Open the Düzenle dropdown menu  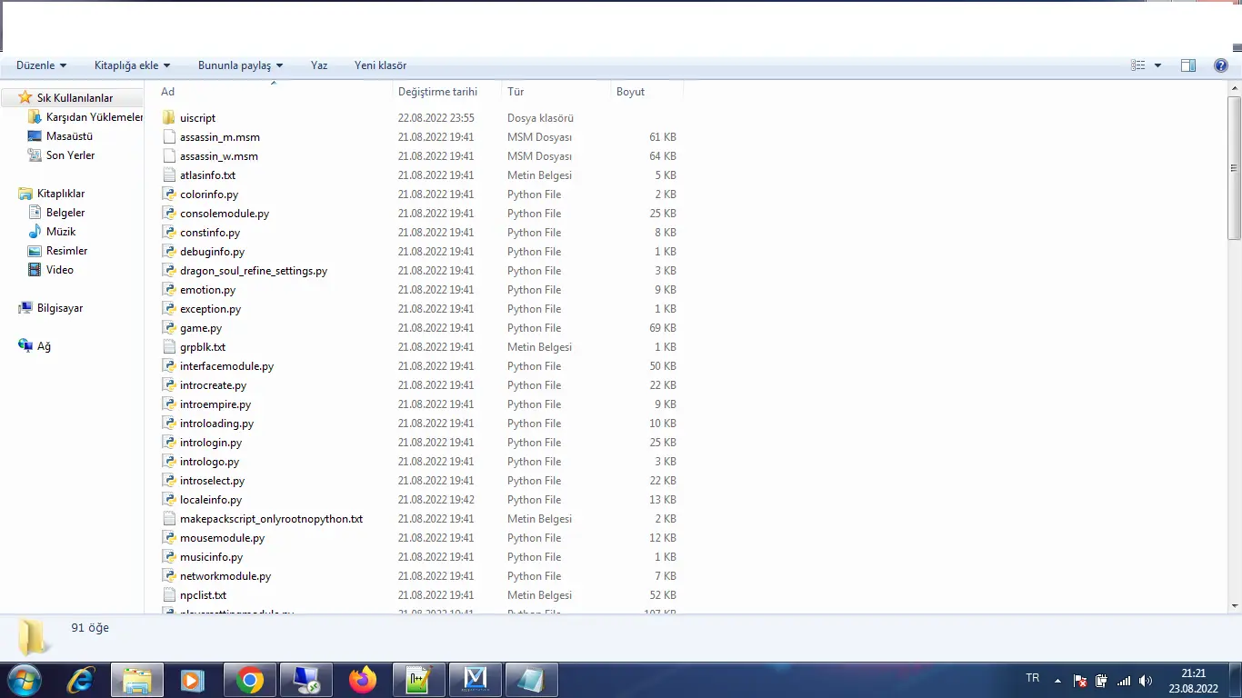[40, 65]
